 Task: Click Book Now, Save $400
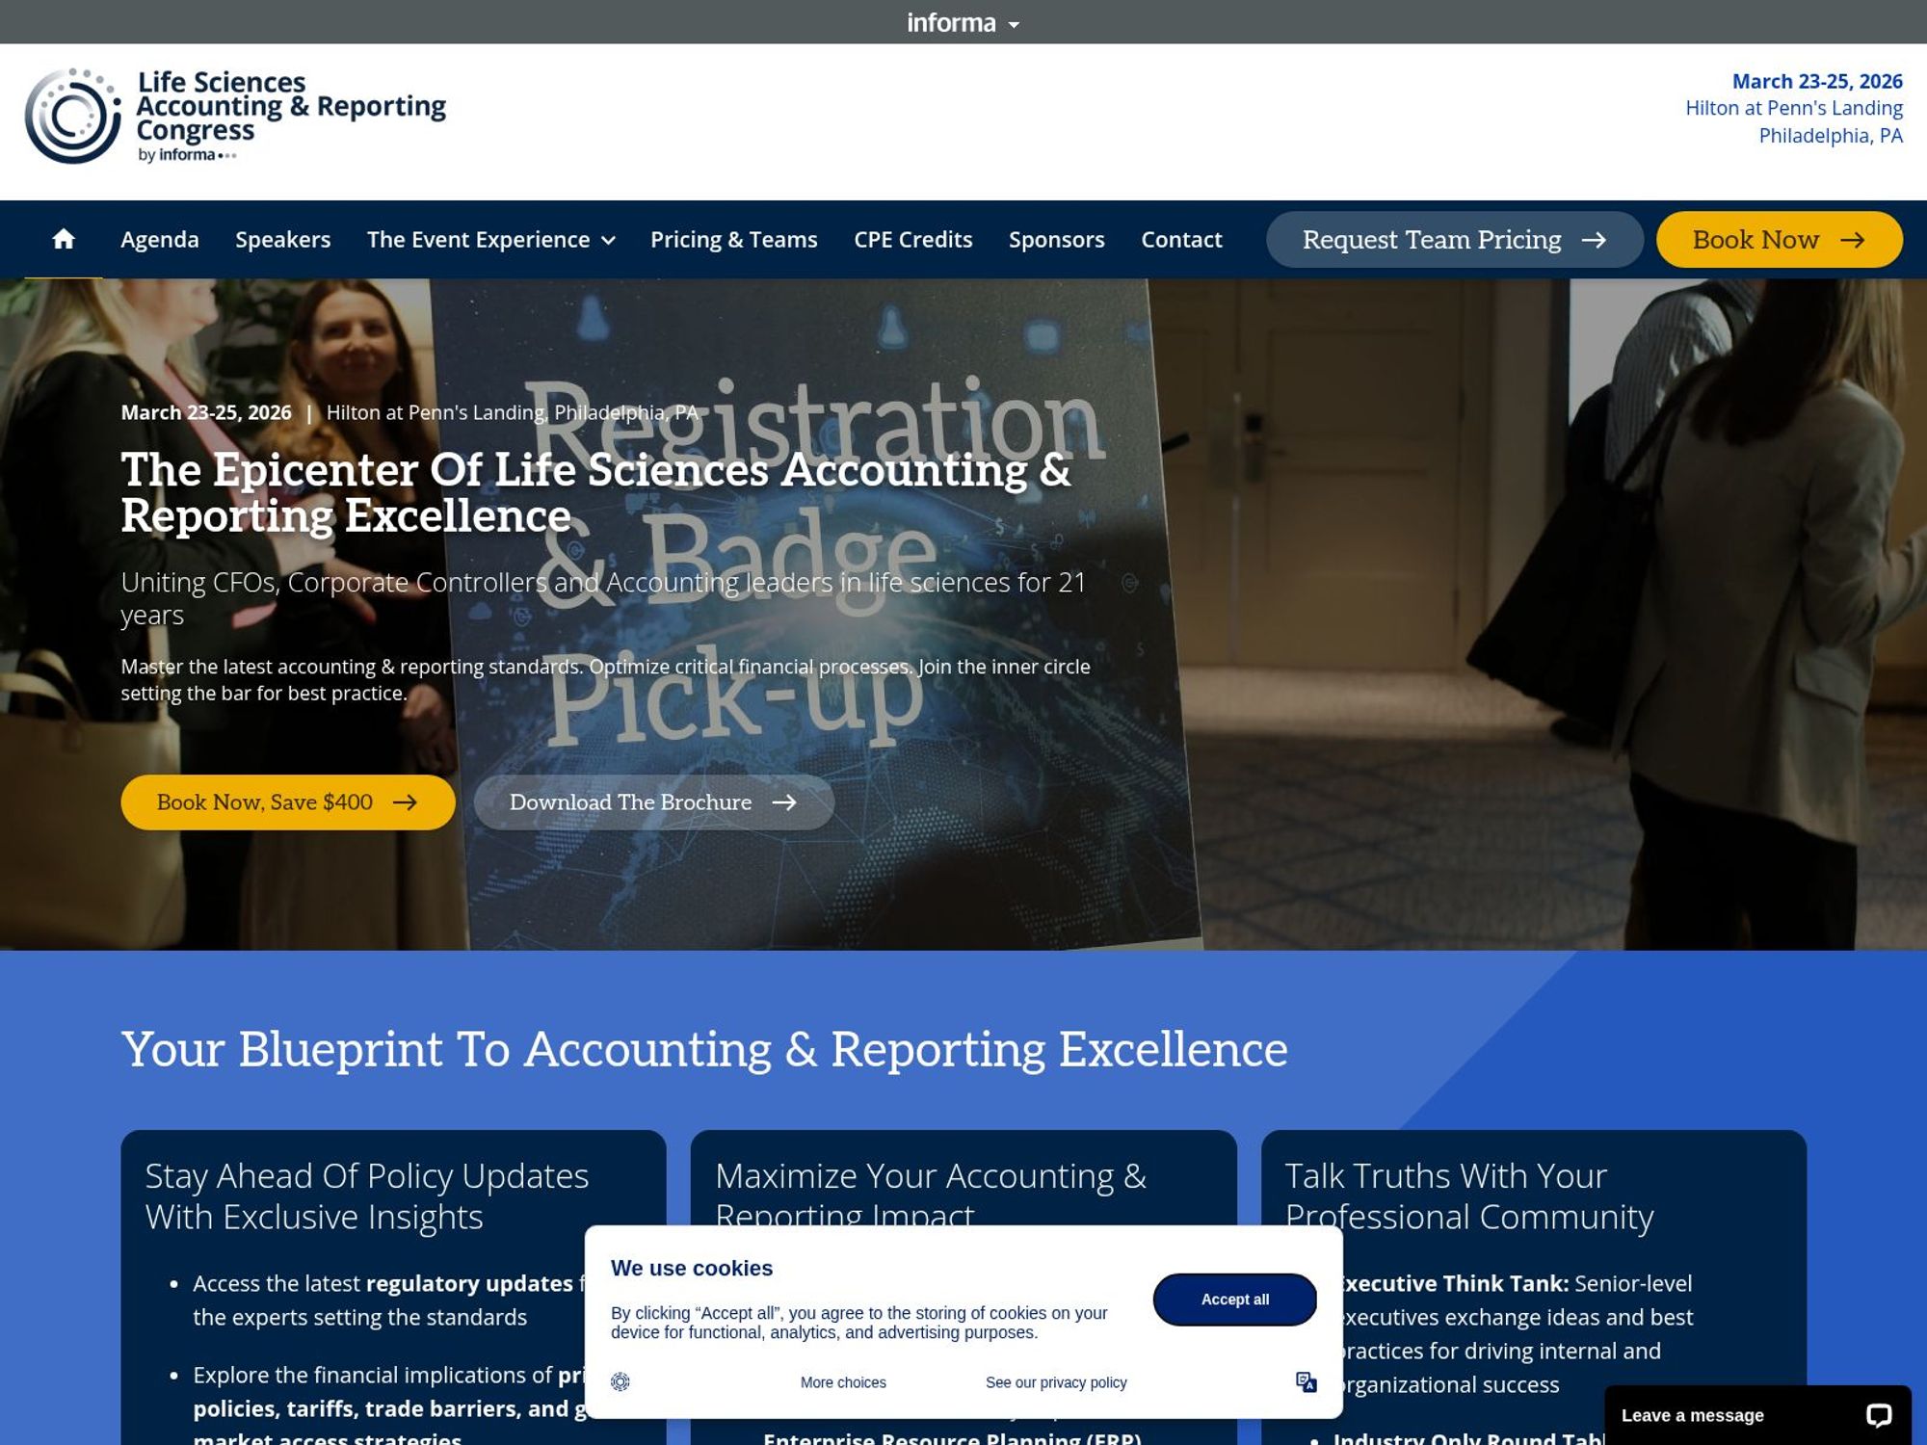(x=286, y=801)
